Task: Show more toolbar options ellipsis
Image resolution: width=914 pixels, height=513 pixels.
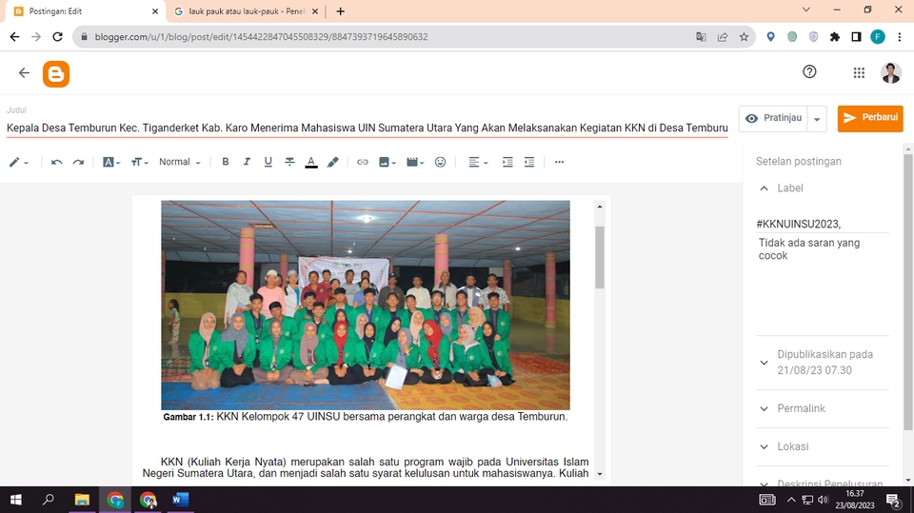Action: pyautogui.click(x=559, y=162)
